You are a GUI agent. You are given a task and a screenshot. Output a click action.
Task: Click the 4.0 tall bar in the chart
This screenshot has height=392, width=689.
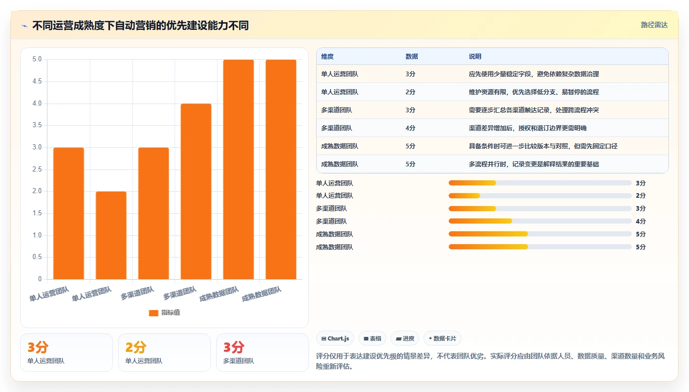pos(196,192)
